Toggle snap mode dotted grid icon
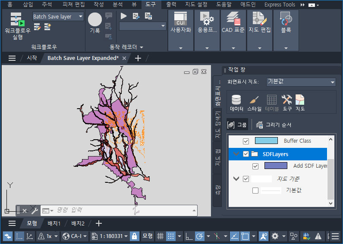Viewport: 343px width, 244px height. [x=171, y=236]
